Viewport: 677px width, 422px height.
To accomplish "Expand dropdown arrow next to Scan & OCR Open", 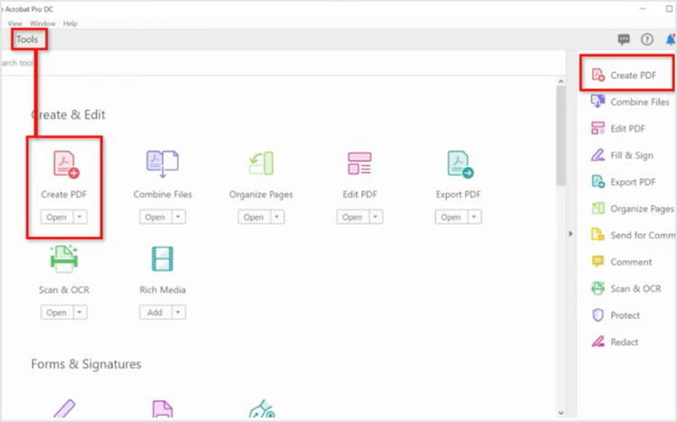I will (79, 312).
